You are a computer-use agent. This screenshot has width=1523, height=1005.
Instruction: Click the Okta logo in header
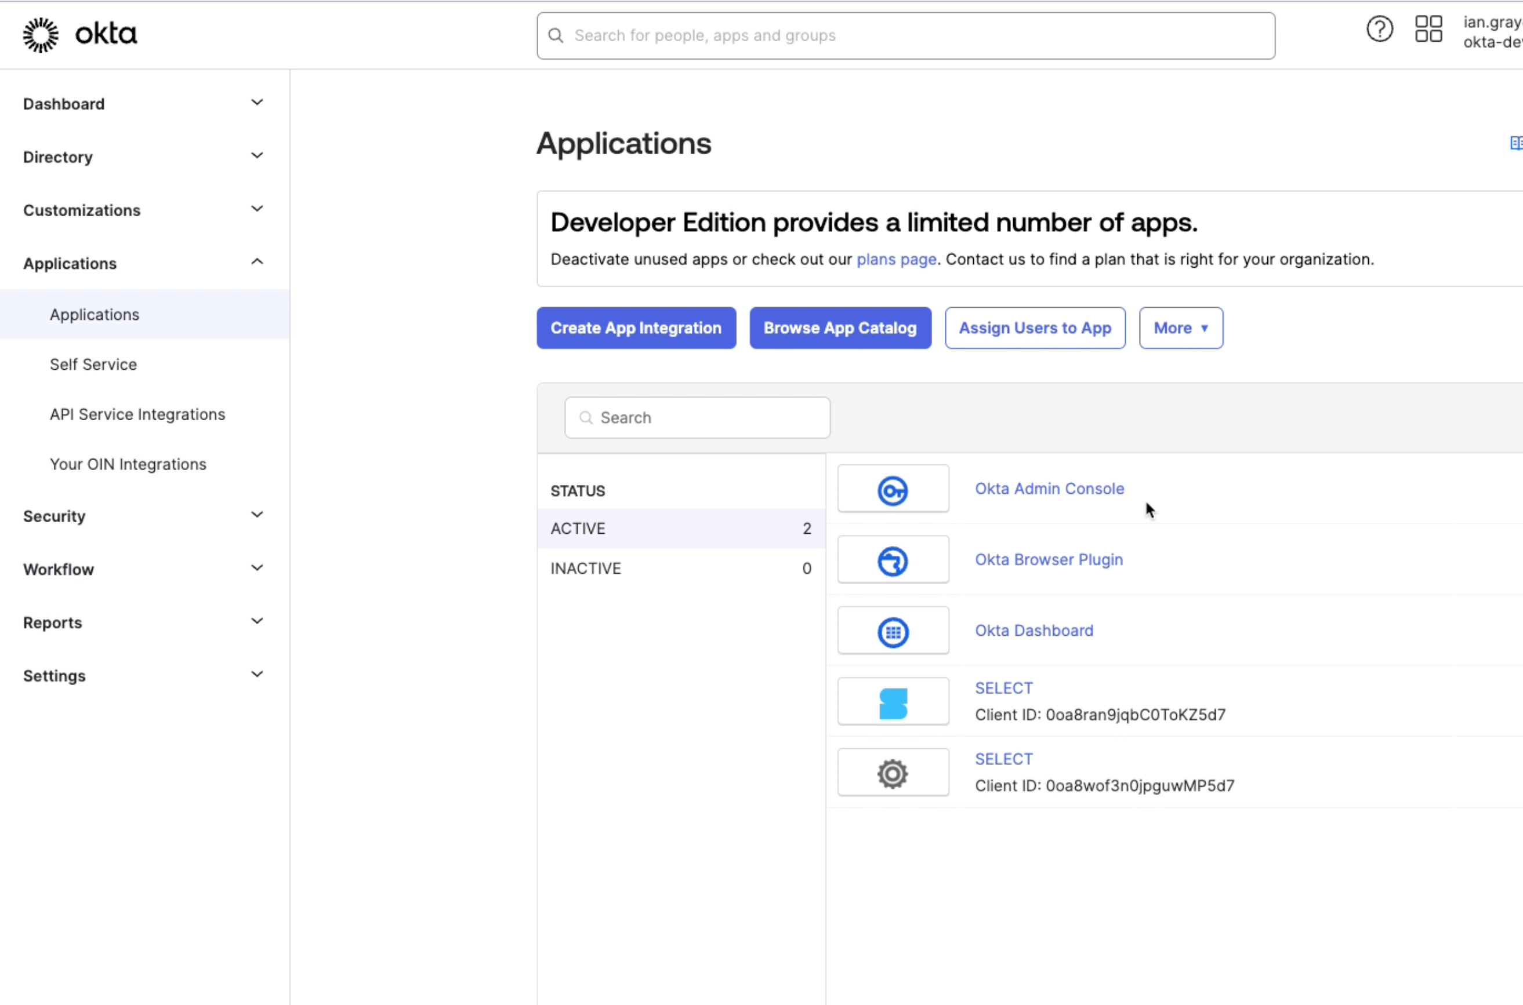(x=80, y=35)
